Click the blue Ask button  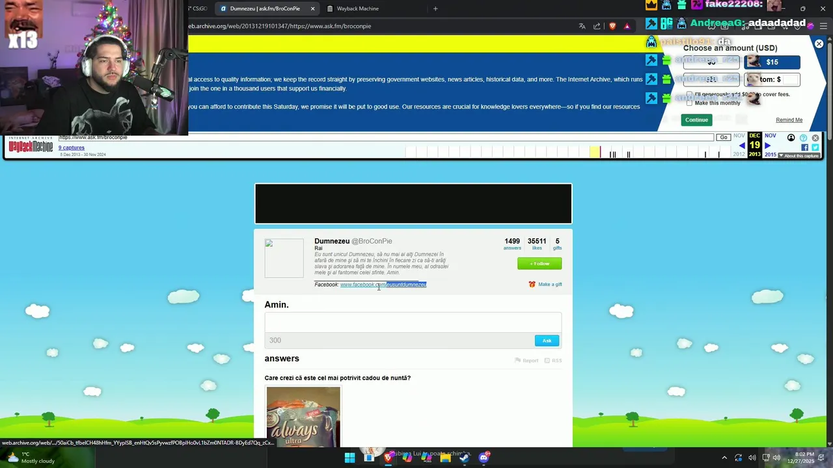click(547, 341)
